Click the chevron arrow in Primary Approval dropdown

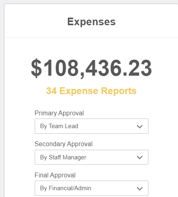[x=140, y=127]
